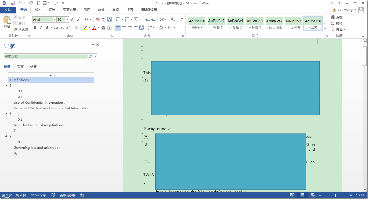This screenshot has height=199, width=368.
Task: Toggle superscript formatting
Action: point(68,28)
